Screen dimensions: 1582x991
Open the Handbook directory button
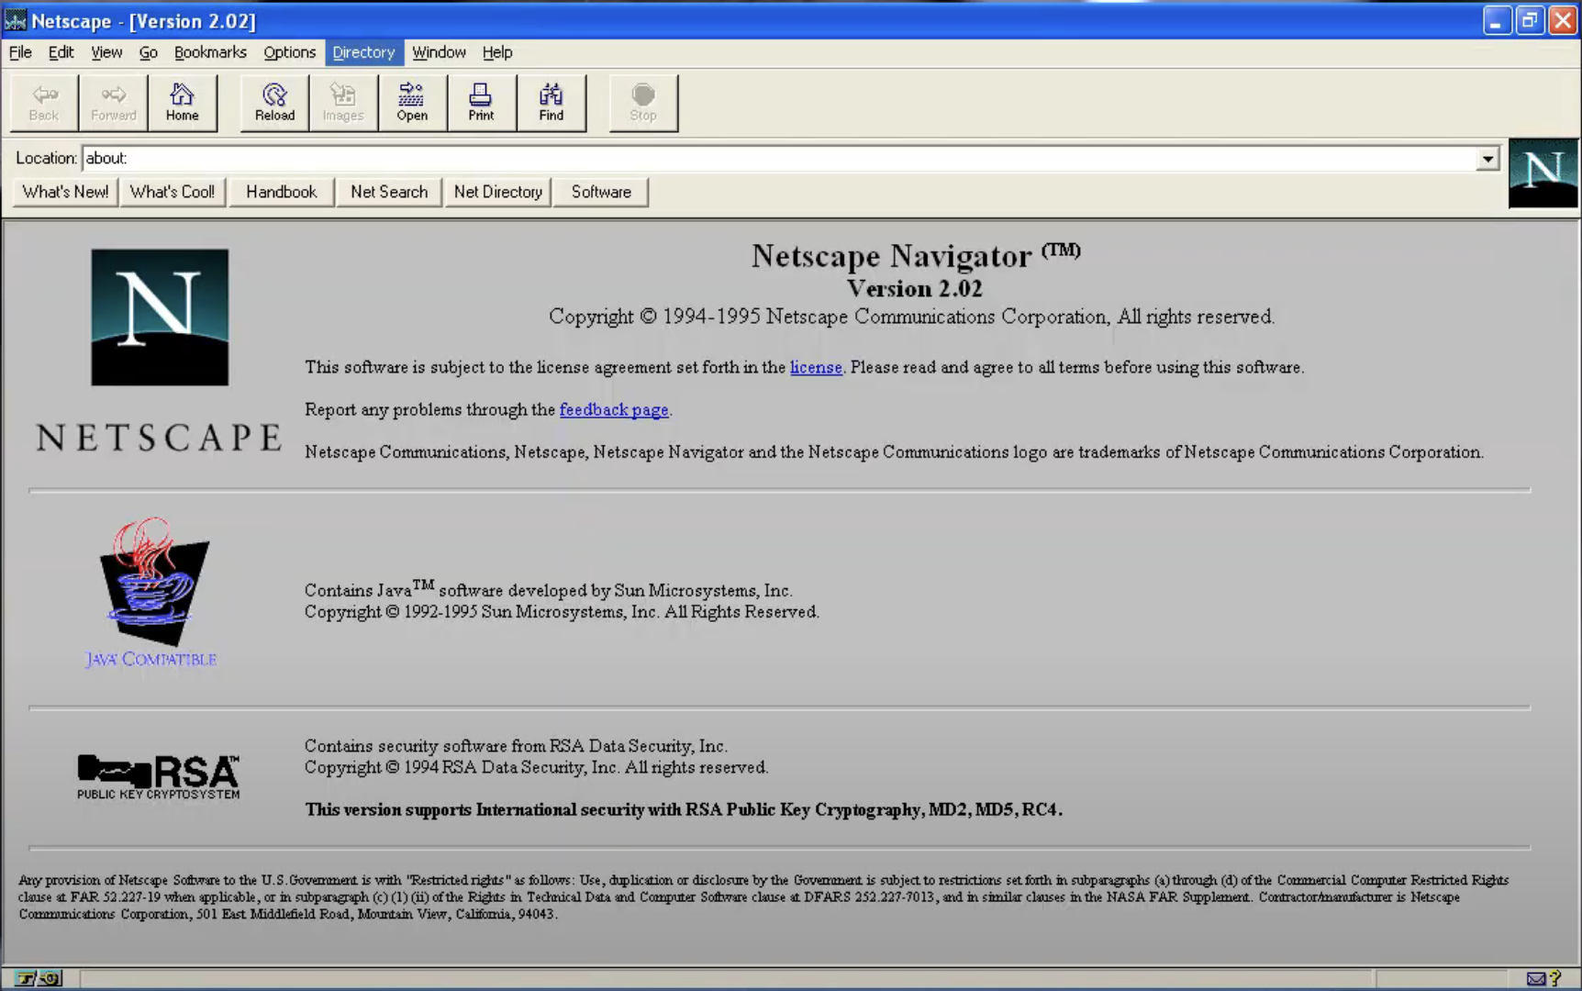click(281, 192)
